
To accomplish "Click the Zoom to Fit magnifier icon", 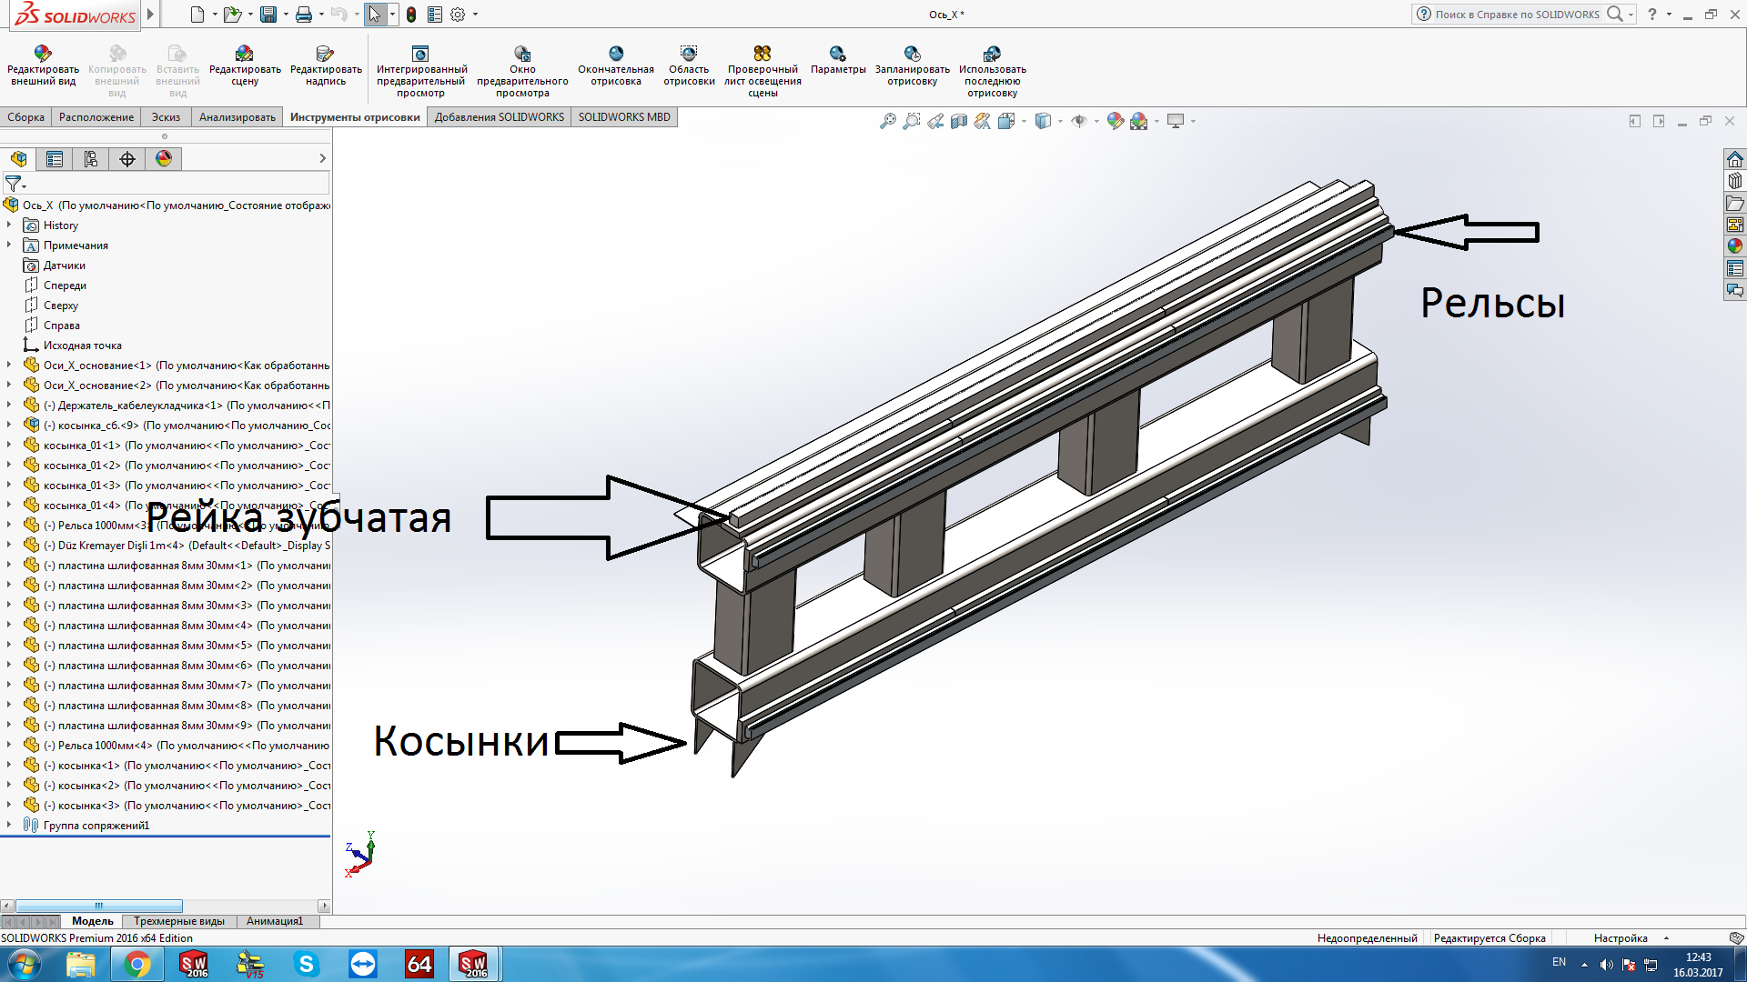I will pyautogui.click(x=888, y=121).
